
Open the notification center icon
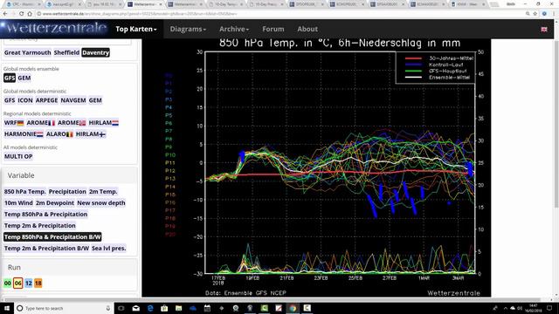pyautogui.click(x=549, y=308)
